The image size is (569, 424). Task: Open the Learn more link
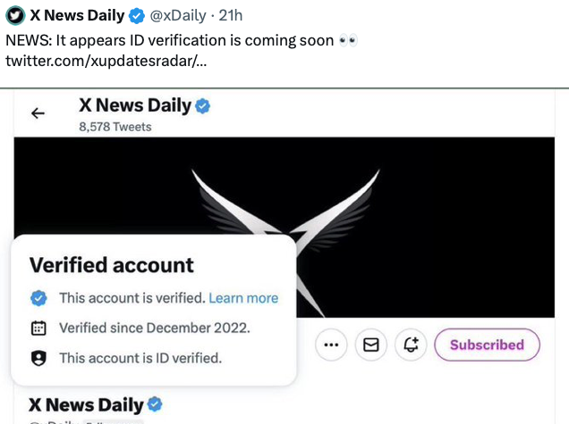click(x=243, y=298)
